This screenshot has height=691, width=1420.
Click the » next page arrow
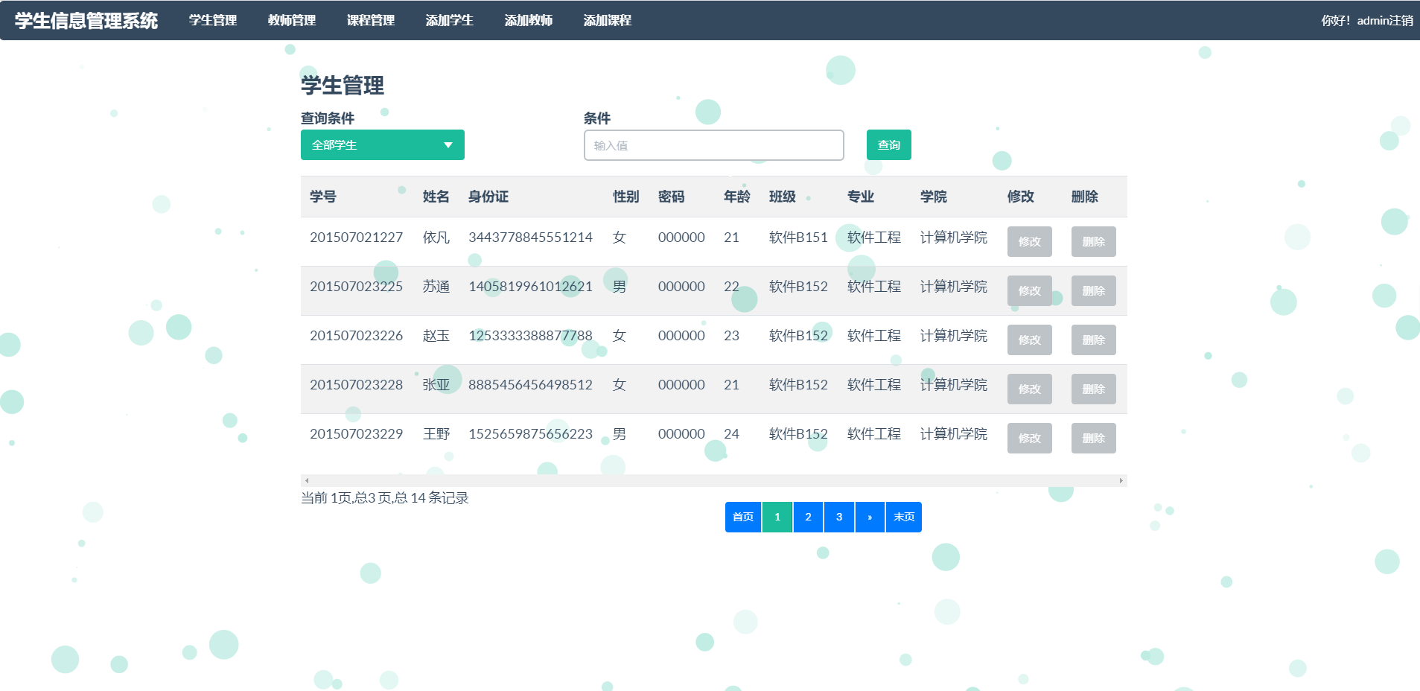870,517
